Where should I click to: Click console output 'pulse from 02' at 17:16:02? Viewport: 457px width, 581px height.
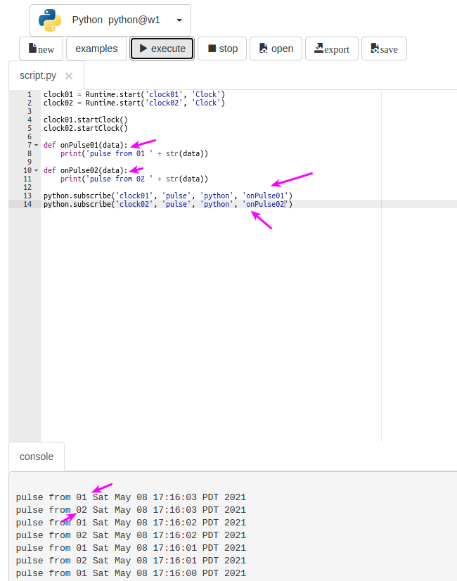tap(131, 535)
